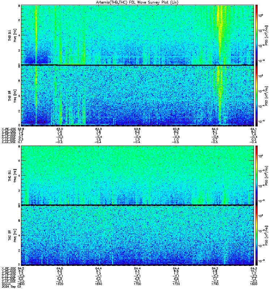Click the '1720' time label on bottom axis
Image resolution: width=271 pixels, height=289 pixels.
176,284
